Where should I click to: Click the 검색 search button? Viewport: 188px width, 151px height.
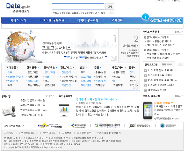click(110, 7)
